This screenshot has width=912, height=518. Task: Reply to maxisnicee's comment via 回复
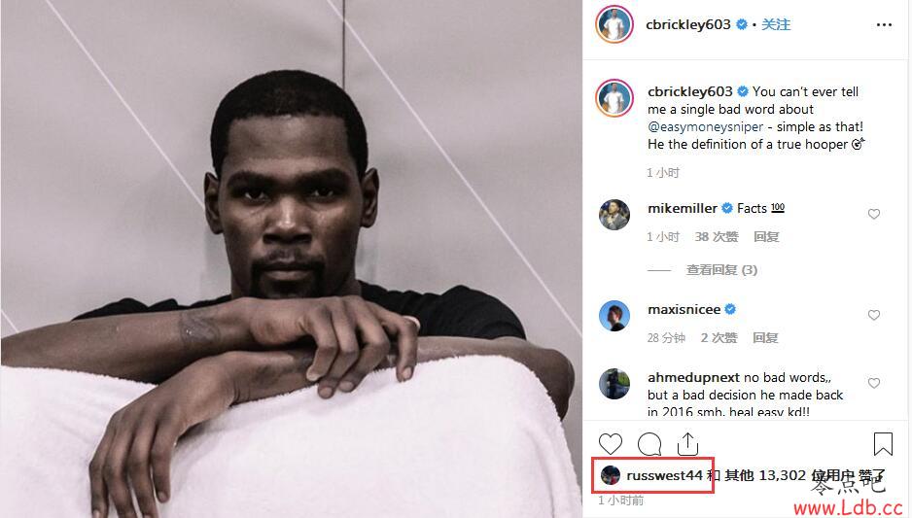pyautogui.click(x=765, y=338)
